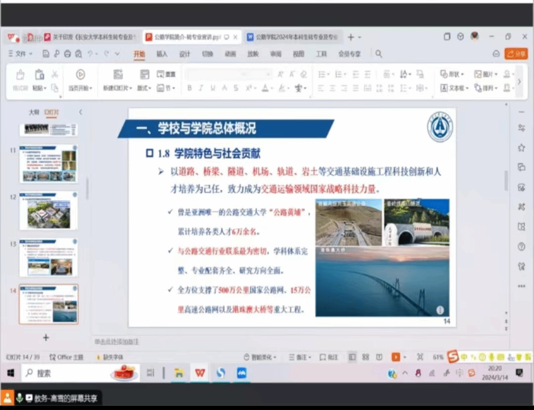Open the 动画 ribbon tab

pos(230,54)
